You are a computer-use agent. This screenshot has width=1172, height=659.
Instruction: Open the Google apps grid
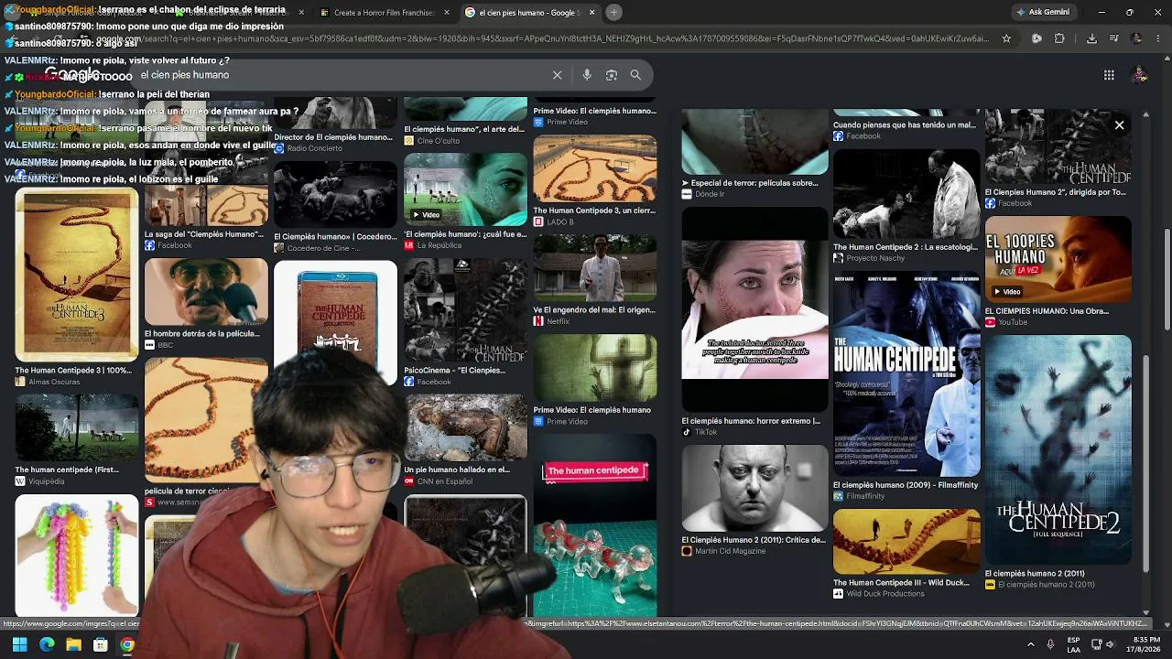pyautogui.click(x=1109, y=75)
